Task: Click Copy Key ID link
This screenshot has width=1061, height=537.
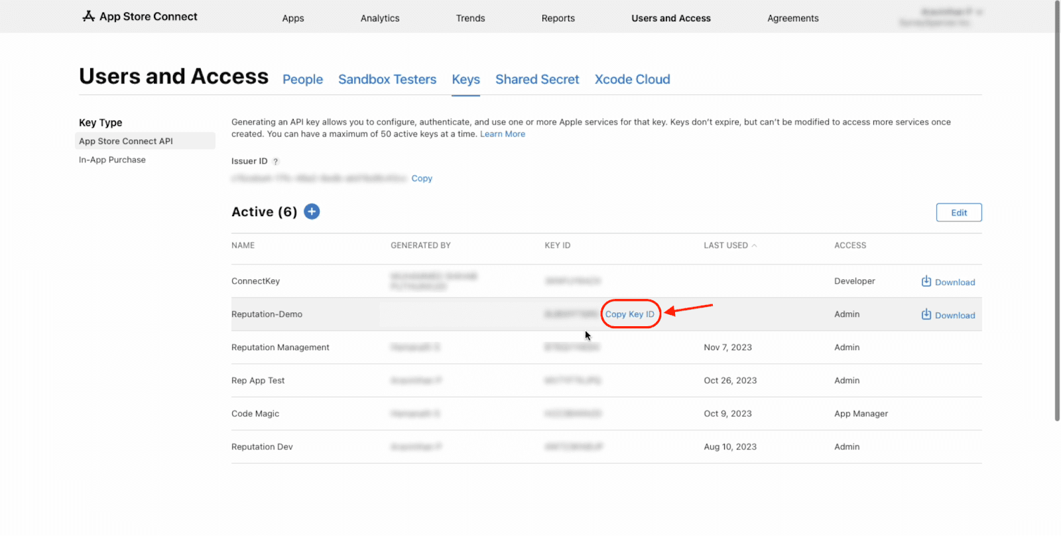Action: click(629, 314)
